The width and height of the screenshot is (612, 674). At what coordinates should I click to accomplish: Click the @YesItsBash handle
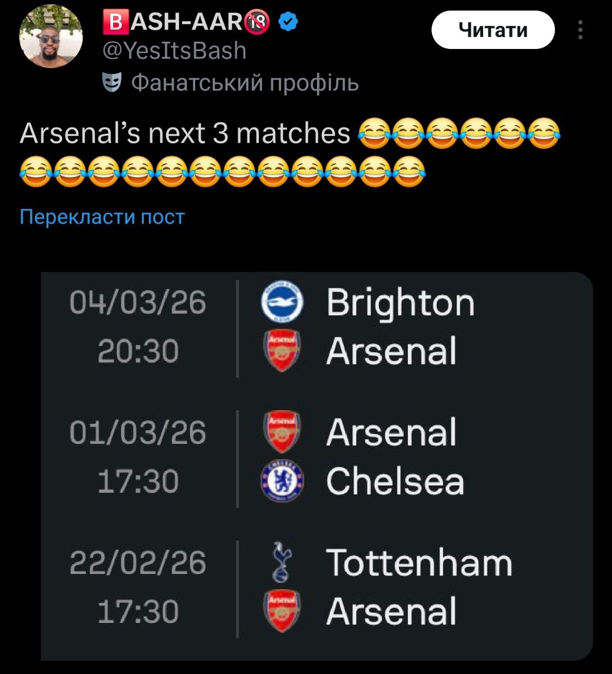click(x=174, y=51)
